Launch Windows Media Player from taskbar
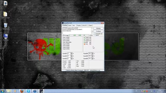This screenshot has width=166, height=93. [x=15, y=91]
